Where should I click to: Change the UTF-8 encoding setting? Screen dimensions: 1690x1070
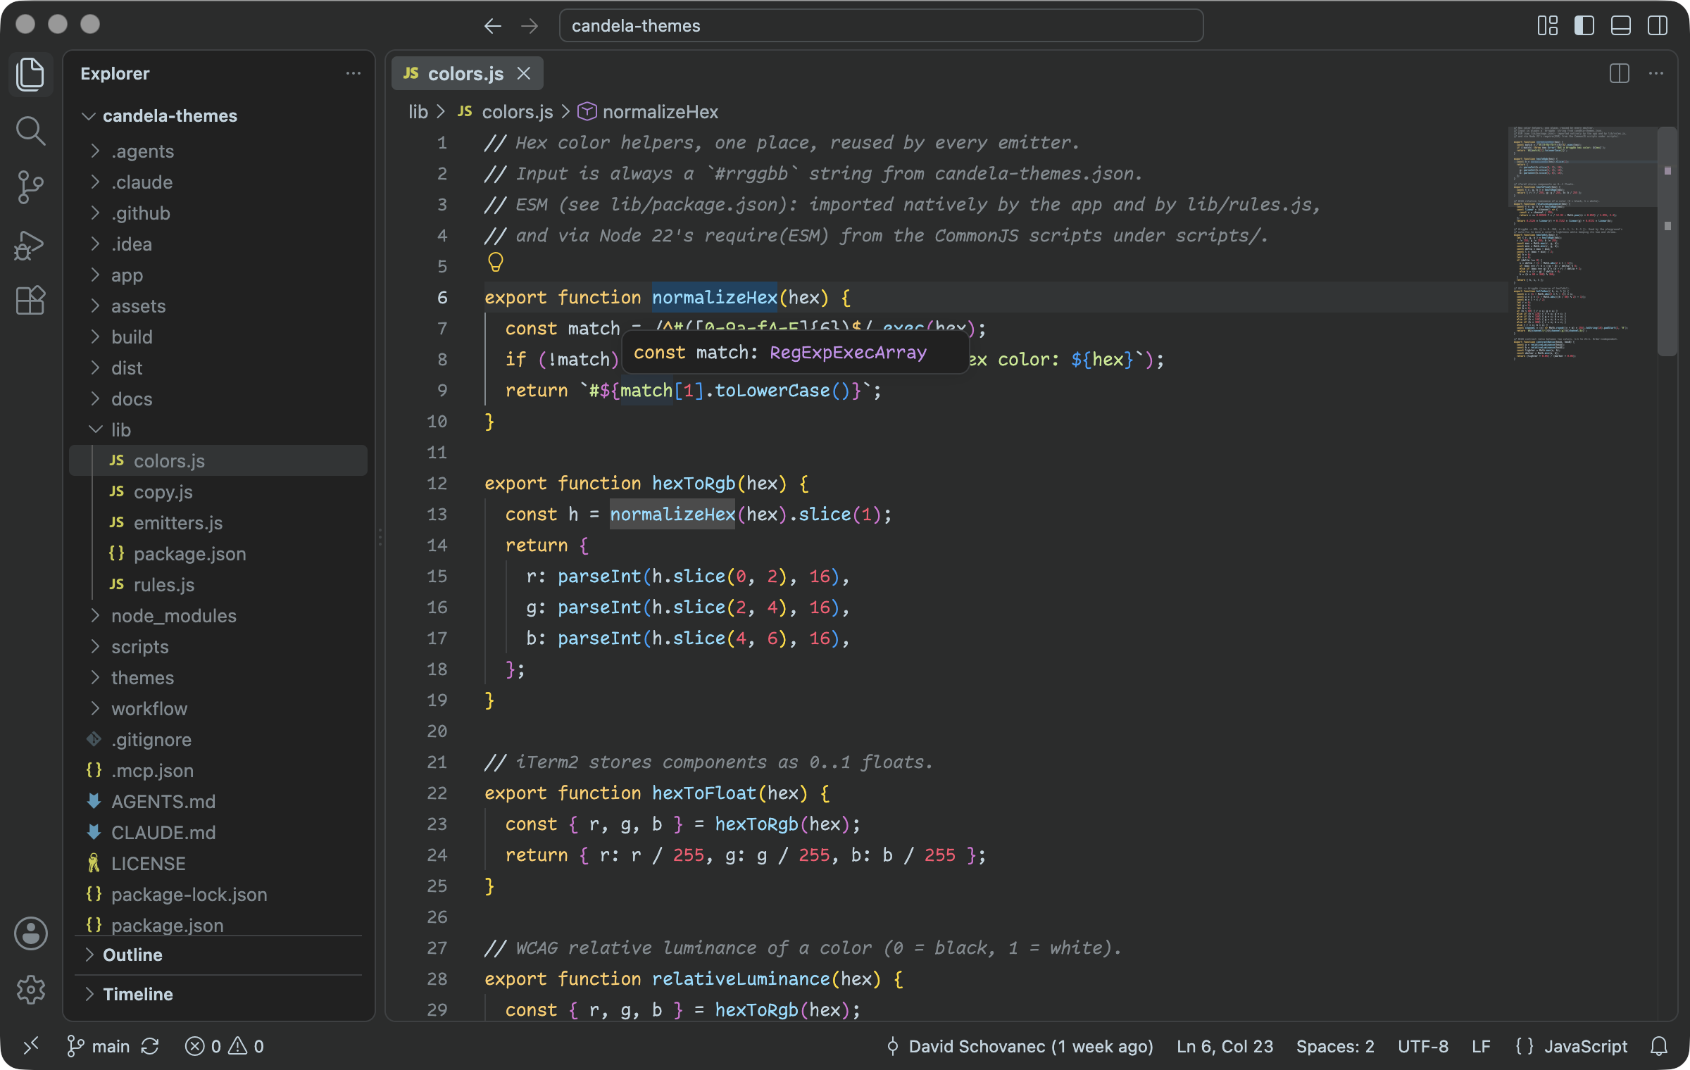click(1423, 1046)
